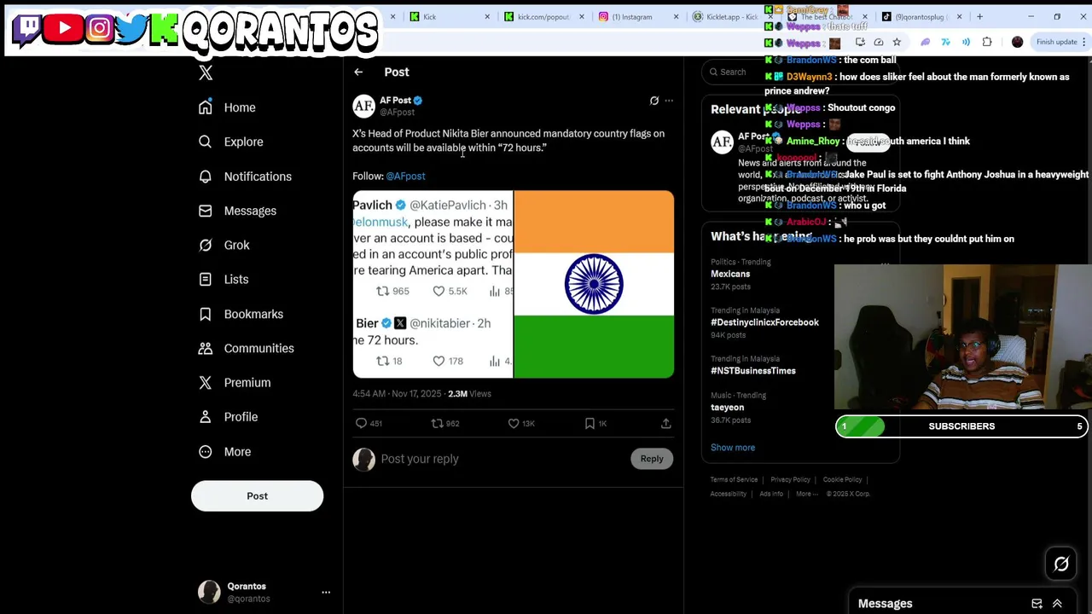This screenshot has height=614, width=1092.
Task: Open the Accessibility footer link
Action: (729, 494)
